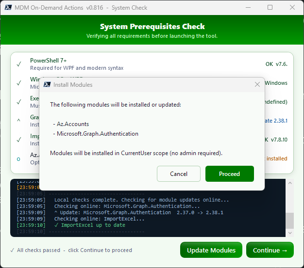
Task: Click 'Required for WPF and modern syntax' text
Action: pyautogui.click(x=77, y=68)
